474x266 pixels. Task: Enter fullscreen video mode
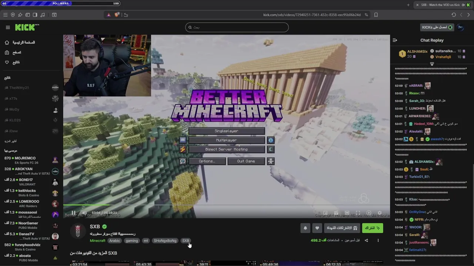point(358,213)
